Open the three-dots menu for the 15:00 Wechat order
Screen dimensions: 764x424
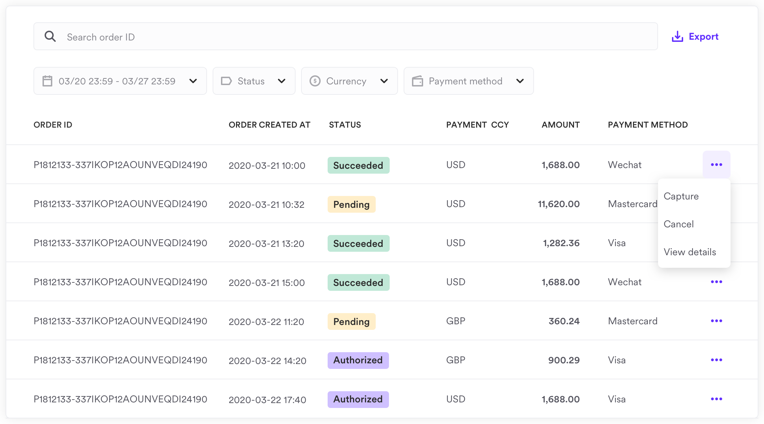[x=716, y=282]
